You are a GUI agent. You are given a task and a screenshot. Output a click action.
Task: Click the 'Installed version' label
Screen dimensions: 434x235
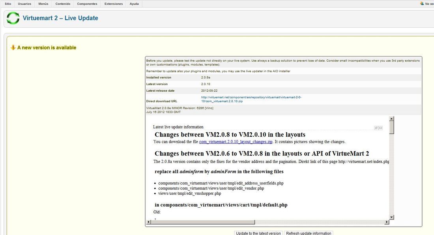159,77
